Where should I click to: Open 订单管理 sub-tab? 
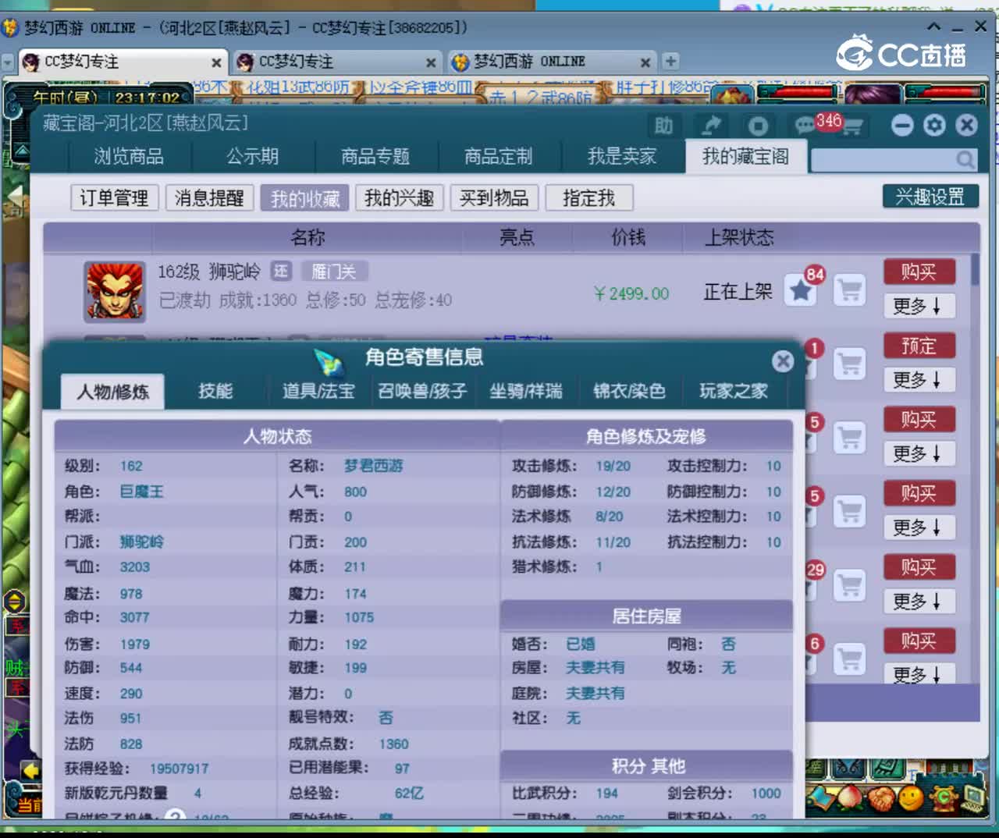(114, 197)
